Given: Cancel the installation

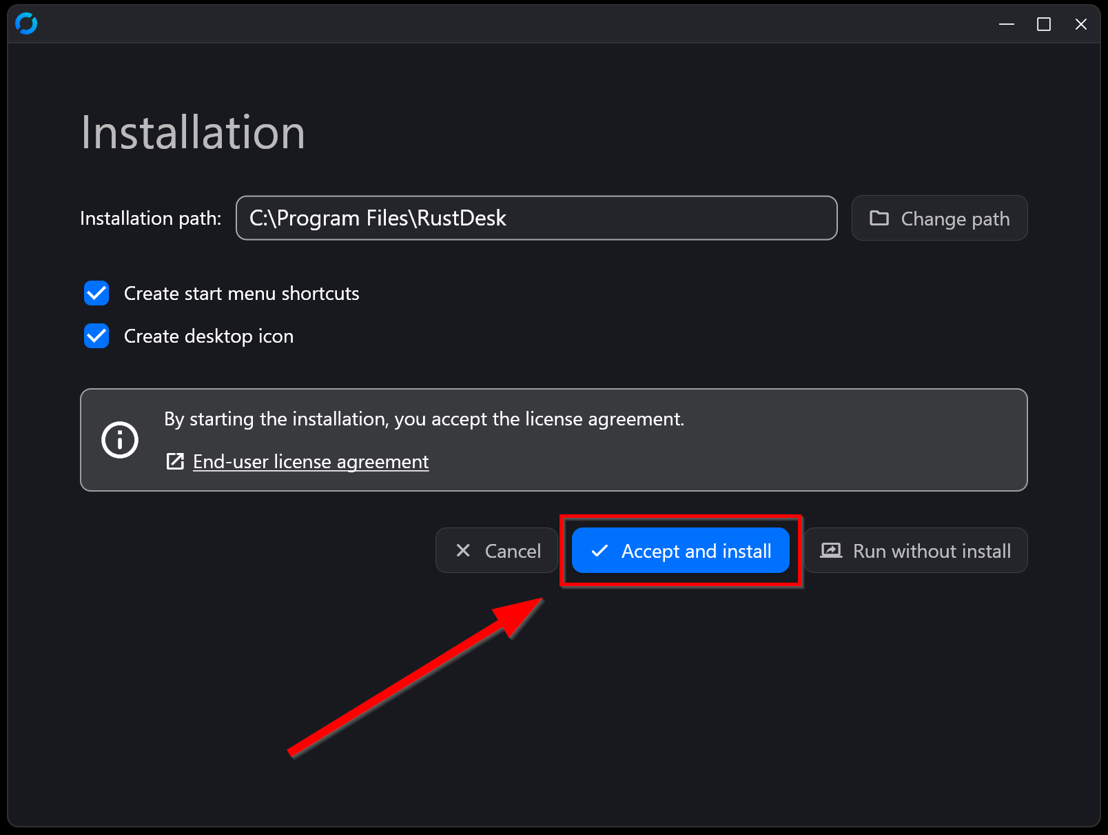Looking at the screenshot, I should [x=497, y=550].
